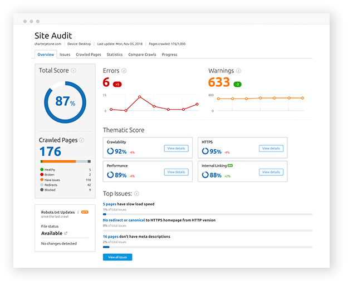Click the light gray Redirects legend dot

tap(42, 185)
